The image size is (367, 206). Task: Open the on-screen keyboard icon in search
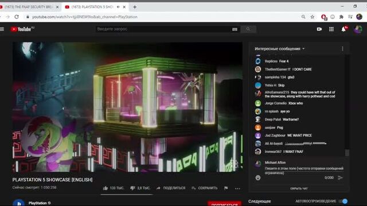235,29
